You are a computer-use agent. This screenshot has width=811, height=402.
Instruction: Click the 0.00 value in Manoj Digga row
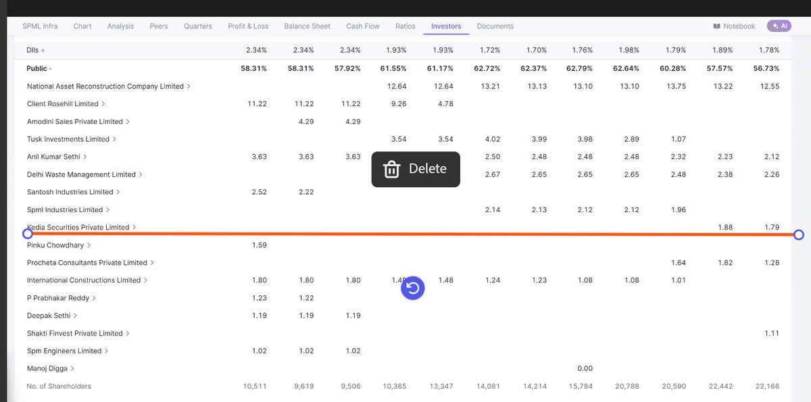(x=585, y=368)
